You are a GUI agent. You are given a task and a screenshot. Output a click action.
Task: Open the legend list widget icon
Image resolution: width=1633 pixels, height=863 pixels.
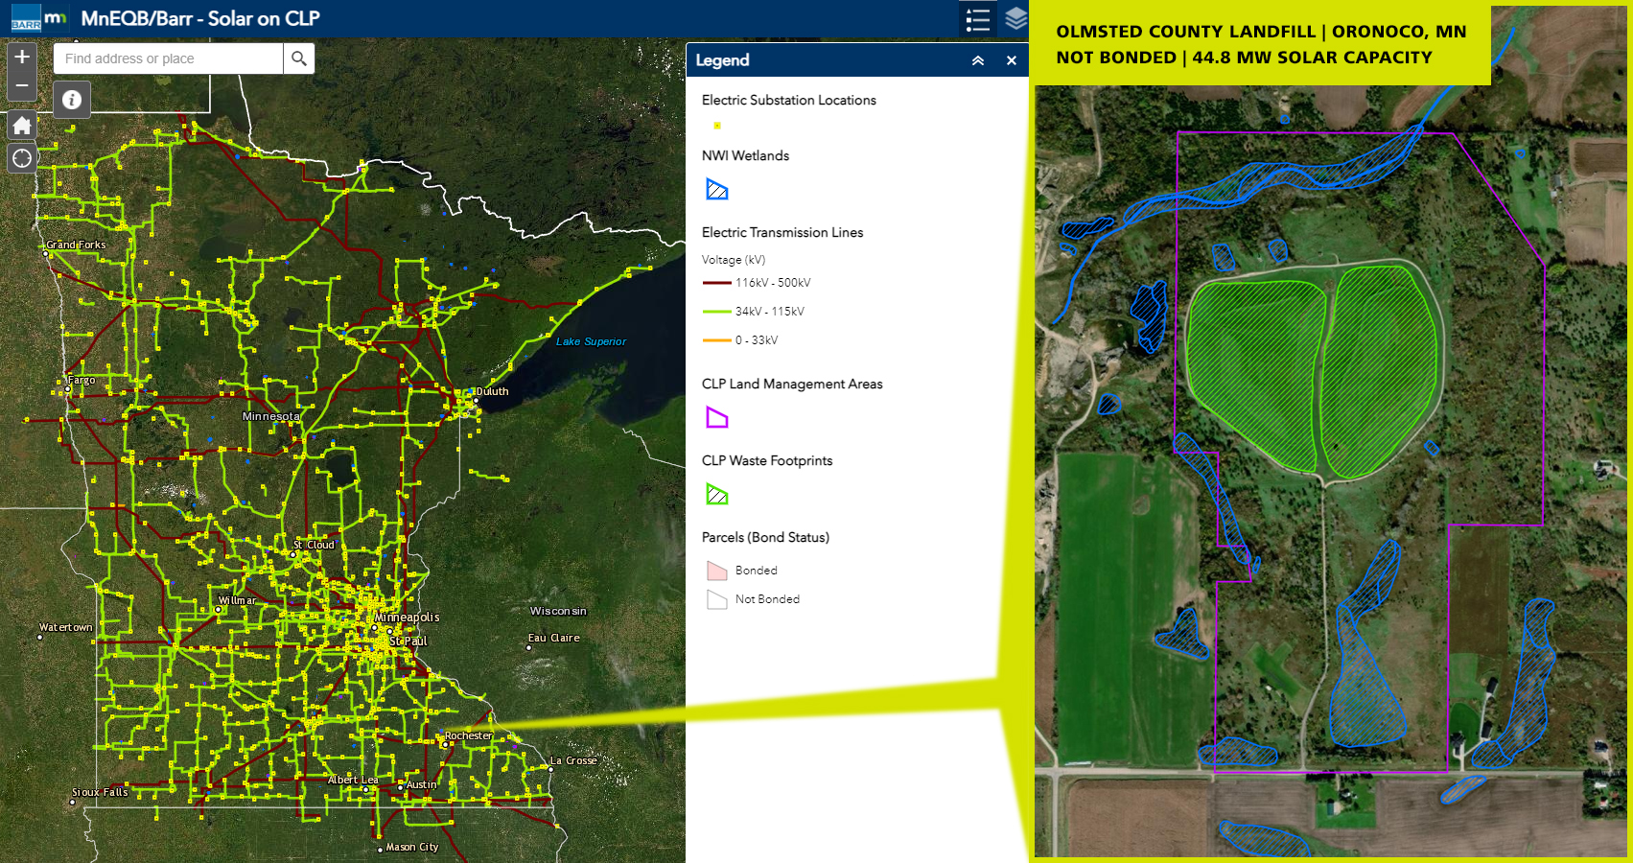pyautogui.click(x=978, y=19)
